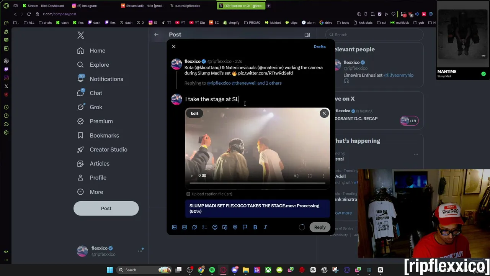
Task: Switch to Stream ladé SoundCloud tab
Action: pyautogui.click(x=142, y=6)
